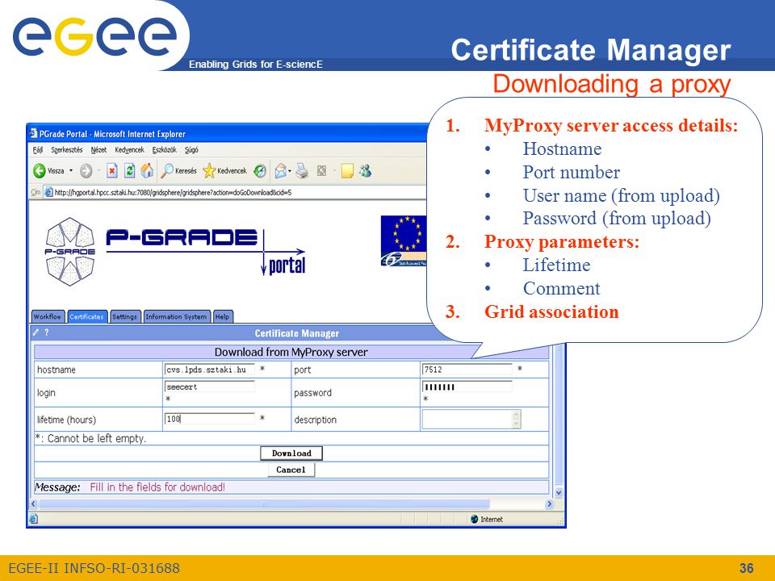
Task: Open the Keresés search magnifier
Action: click(168, 171)
